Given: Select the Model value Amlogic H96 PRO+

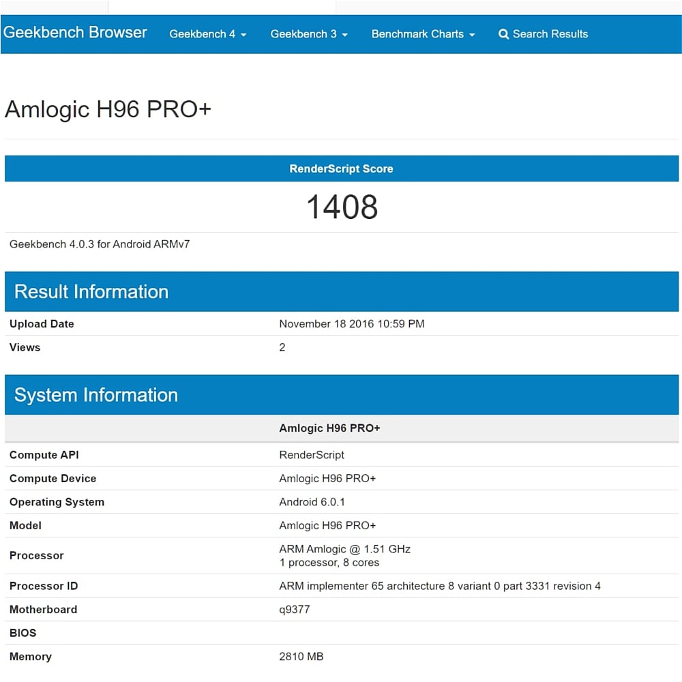Looking at the screenshot, I should 327,525.
